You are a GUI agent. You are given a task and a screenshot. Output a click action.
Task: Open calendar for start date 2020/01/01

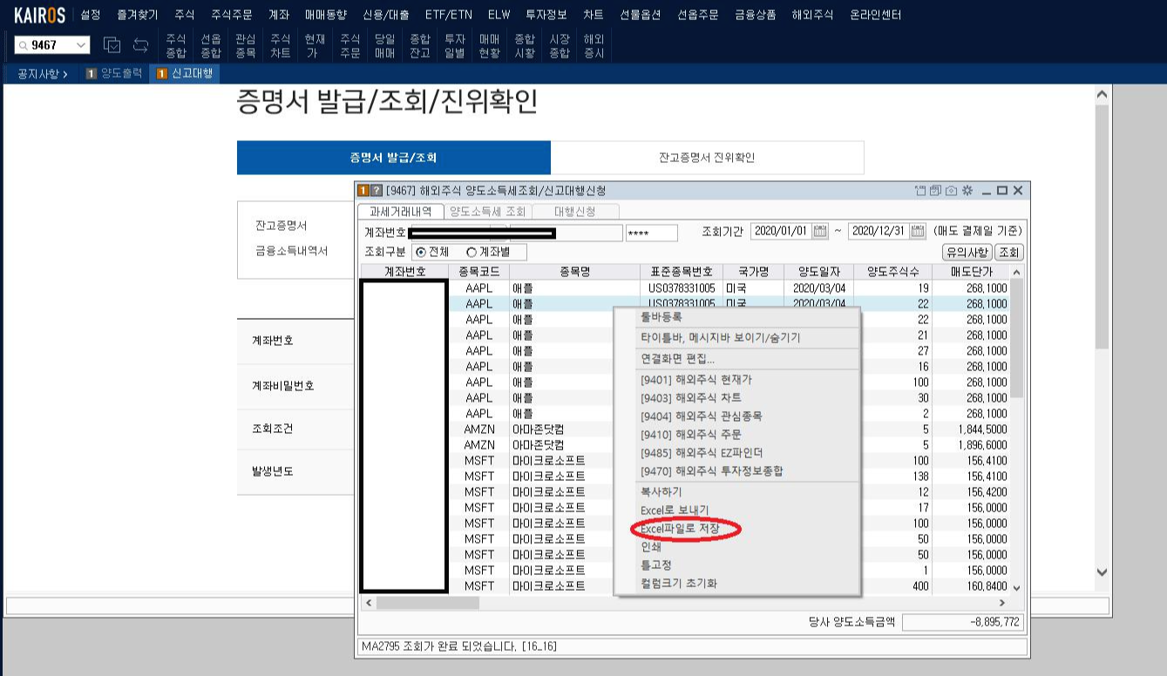coord(820,232)
